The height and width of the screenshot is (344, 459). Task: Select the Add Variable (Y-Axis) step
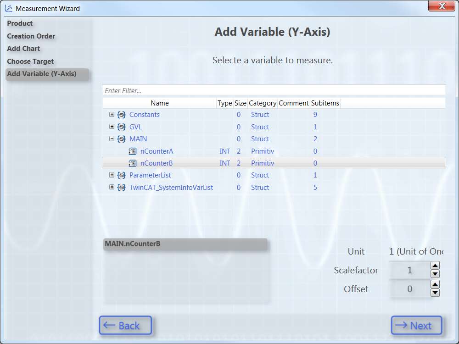[47, 74]
